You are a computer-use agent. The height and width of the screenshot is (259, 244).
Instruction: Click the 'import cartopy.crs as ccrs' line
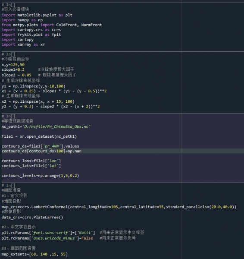coord(31,30)
